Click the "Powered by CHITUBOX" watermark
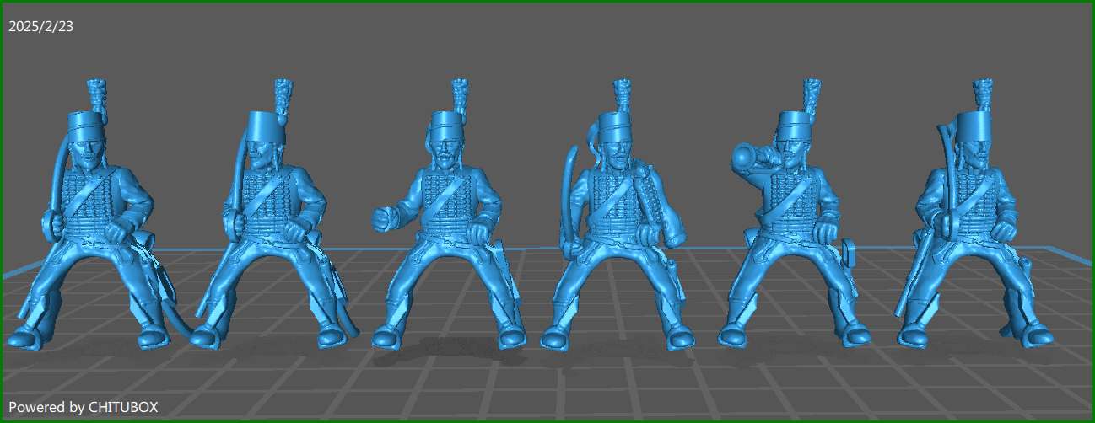The height and width of the screenshot is (423, 1095). point(84,407)
